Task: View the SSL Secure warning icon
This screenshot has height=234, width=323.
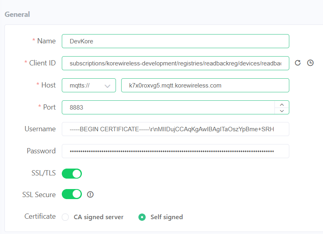Action: (x=90, y=194)
